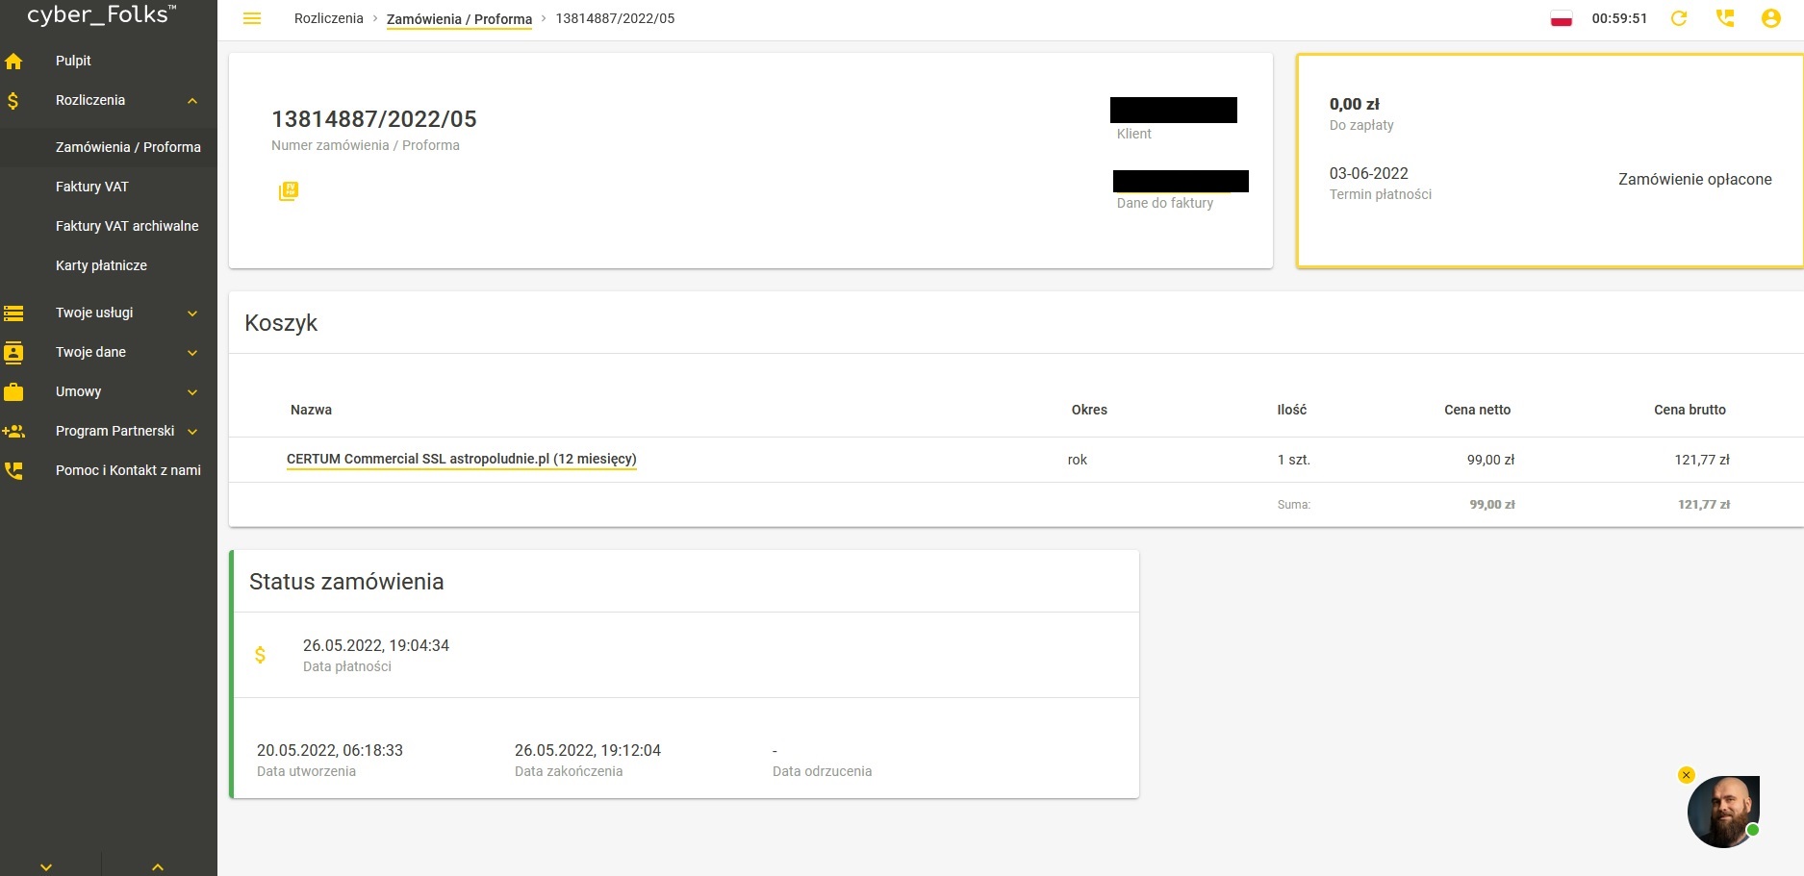Click the Pomoc phone icon in sidebar
The width and height of the screenshot is (1804, 876).
[x=13, y=470]
